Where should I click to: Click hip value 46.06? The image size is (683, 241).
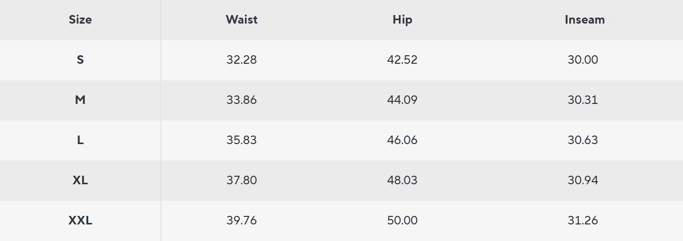click(x=402, y=140)
